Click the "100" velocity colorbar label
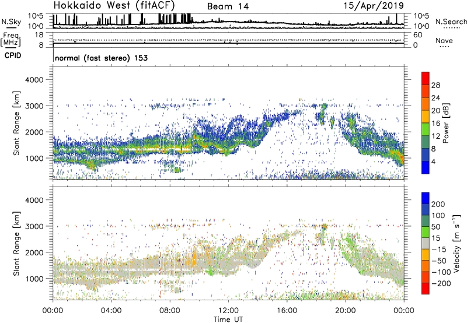467x323 pixels. 438,215
